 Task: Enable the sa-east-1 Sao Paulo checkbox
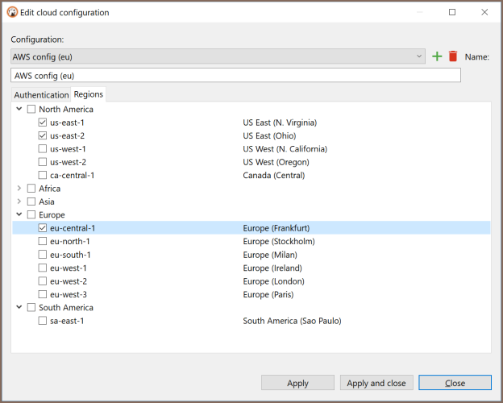[43, 321]
